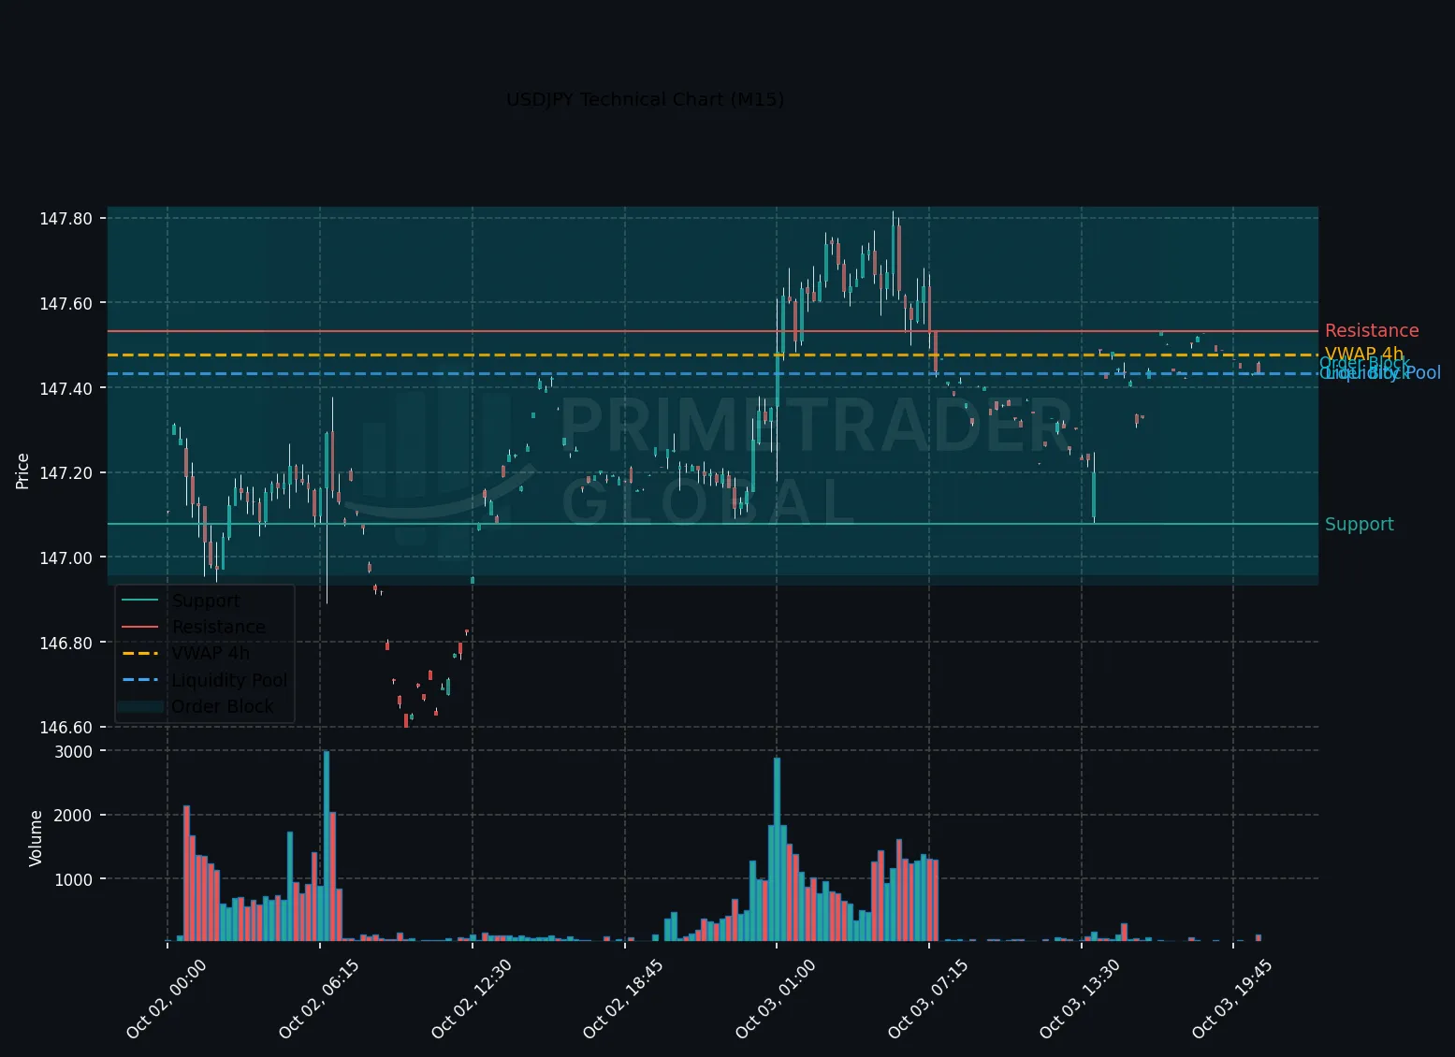Pick the Oct 02, 06:15 time label
This screenshot has width=1455, height=1057.
[318, 998]
